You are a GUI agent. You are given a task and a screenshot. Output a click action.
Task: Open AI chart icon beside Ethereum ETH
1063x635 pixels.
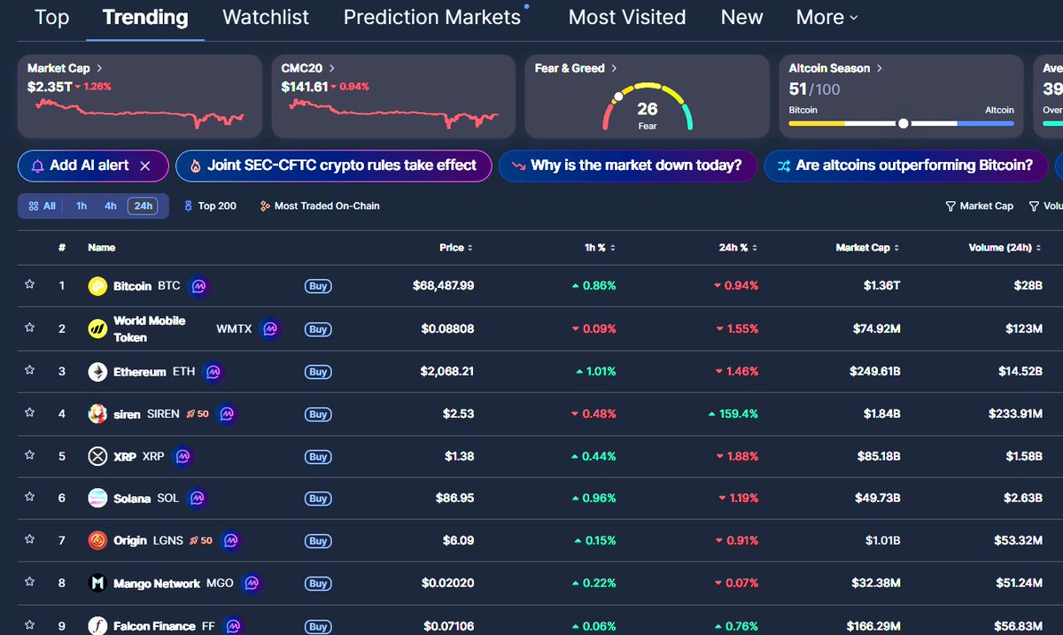[213, 372]
